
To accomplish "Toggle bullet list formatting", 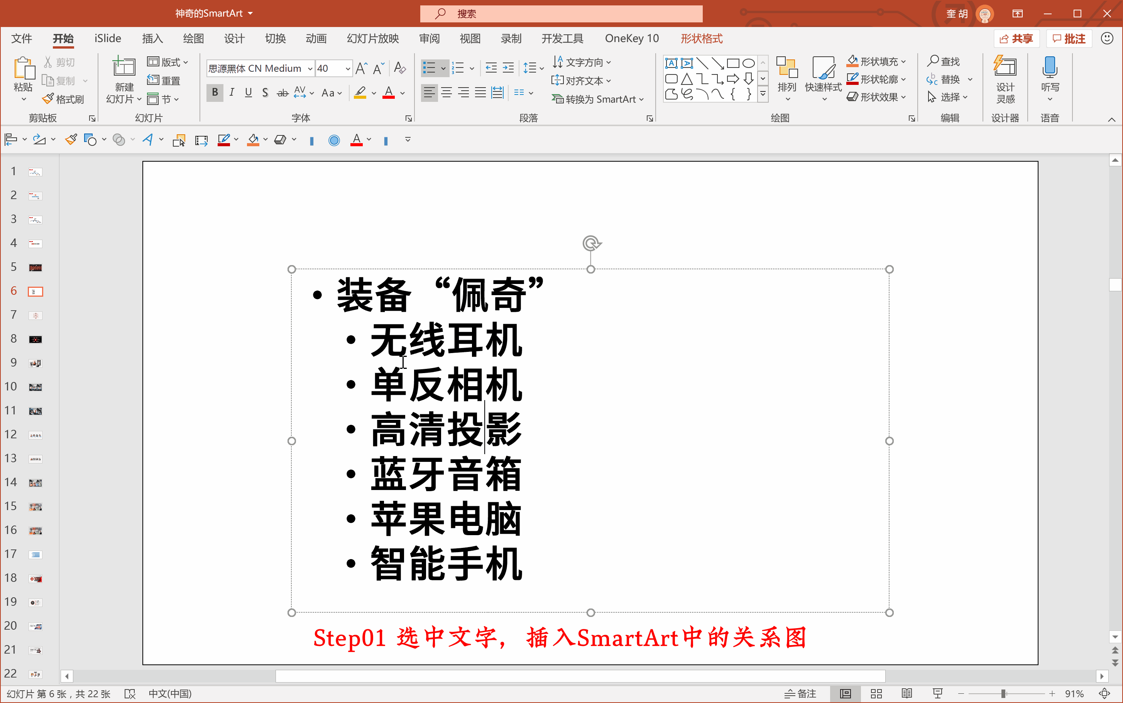I will click(429, 68).
